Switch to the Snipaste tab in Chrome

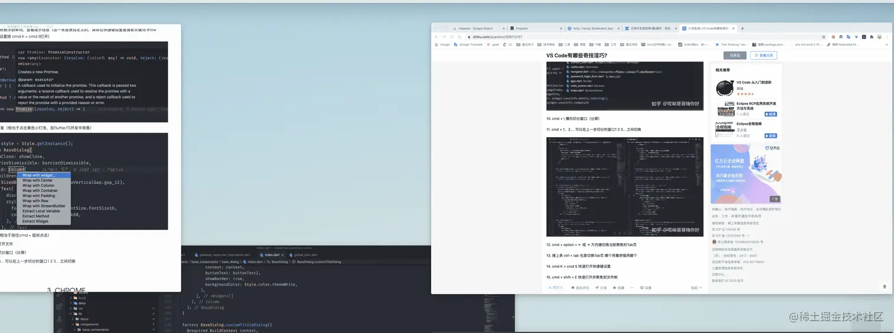pyautogui.click(x=536, y=28)
